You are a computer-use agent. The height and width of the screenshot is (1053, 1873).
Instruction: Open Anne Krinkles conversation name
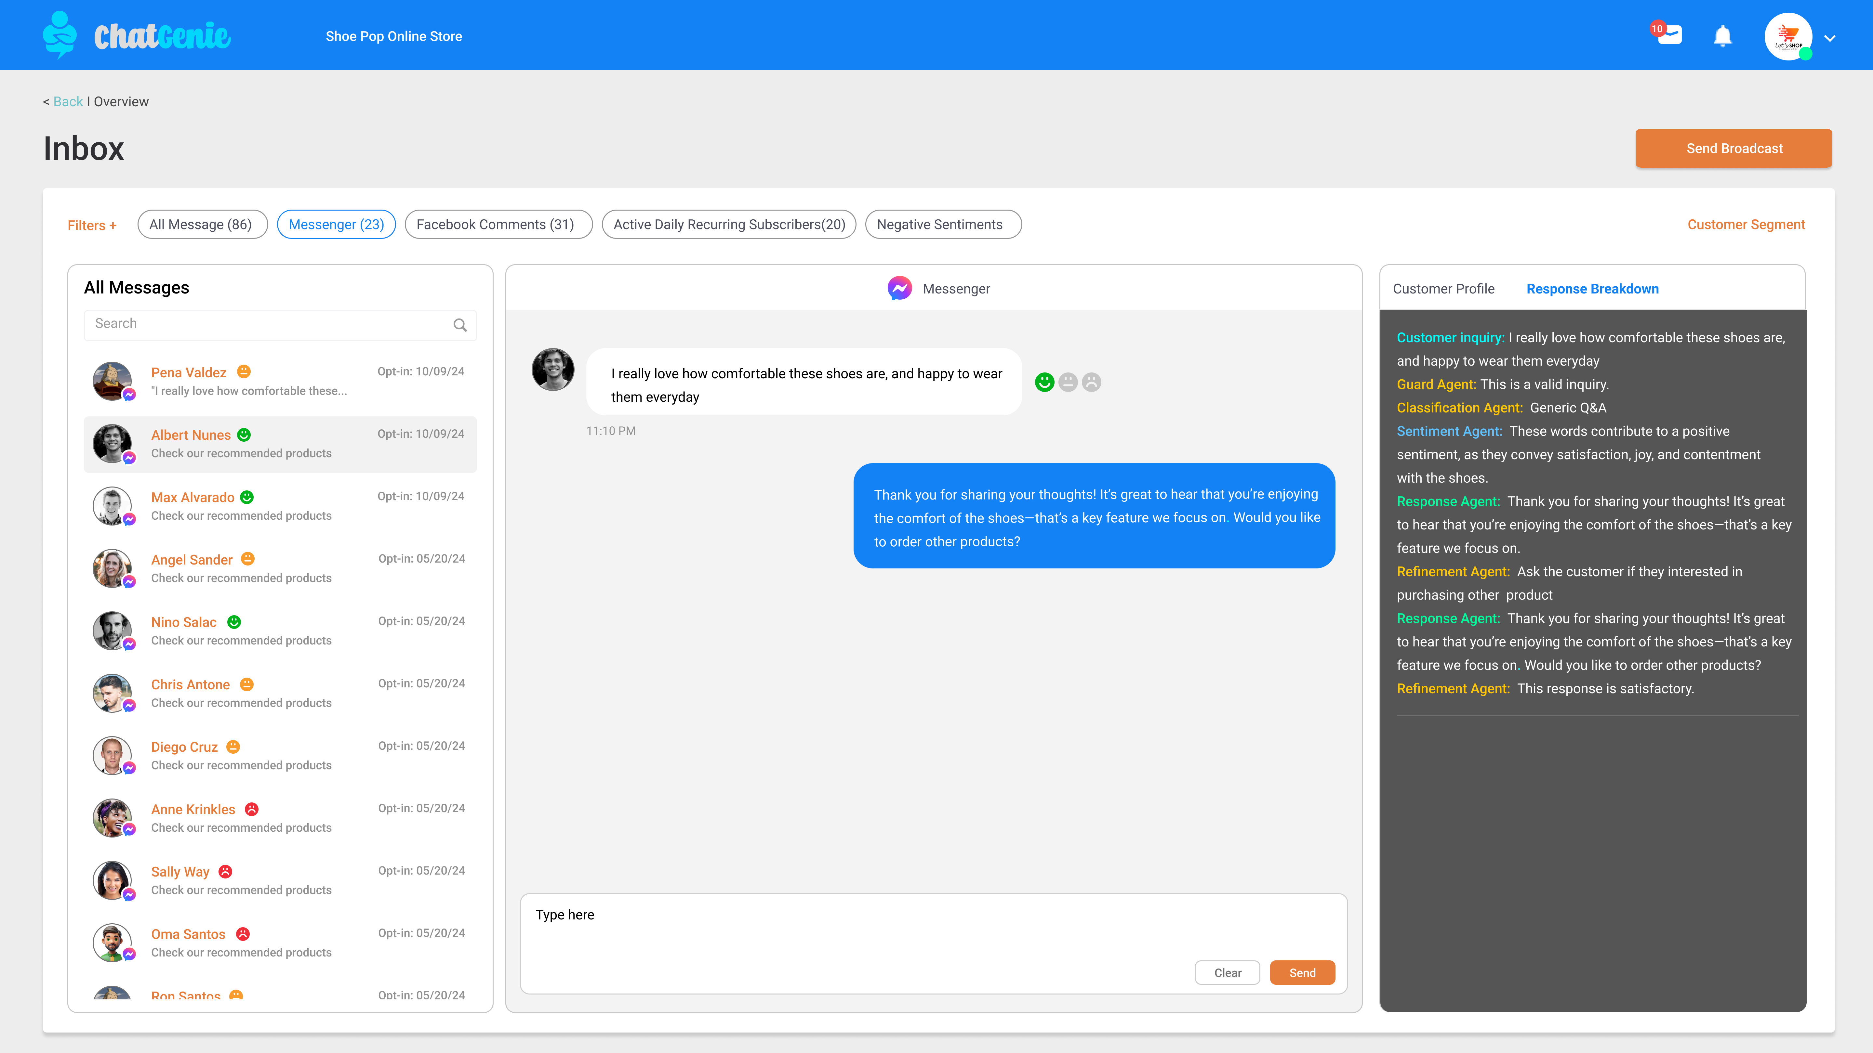[x=193, y=810]
